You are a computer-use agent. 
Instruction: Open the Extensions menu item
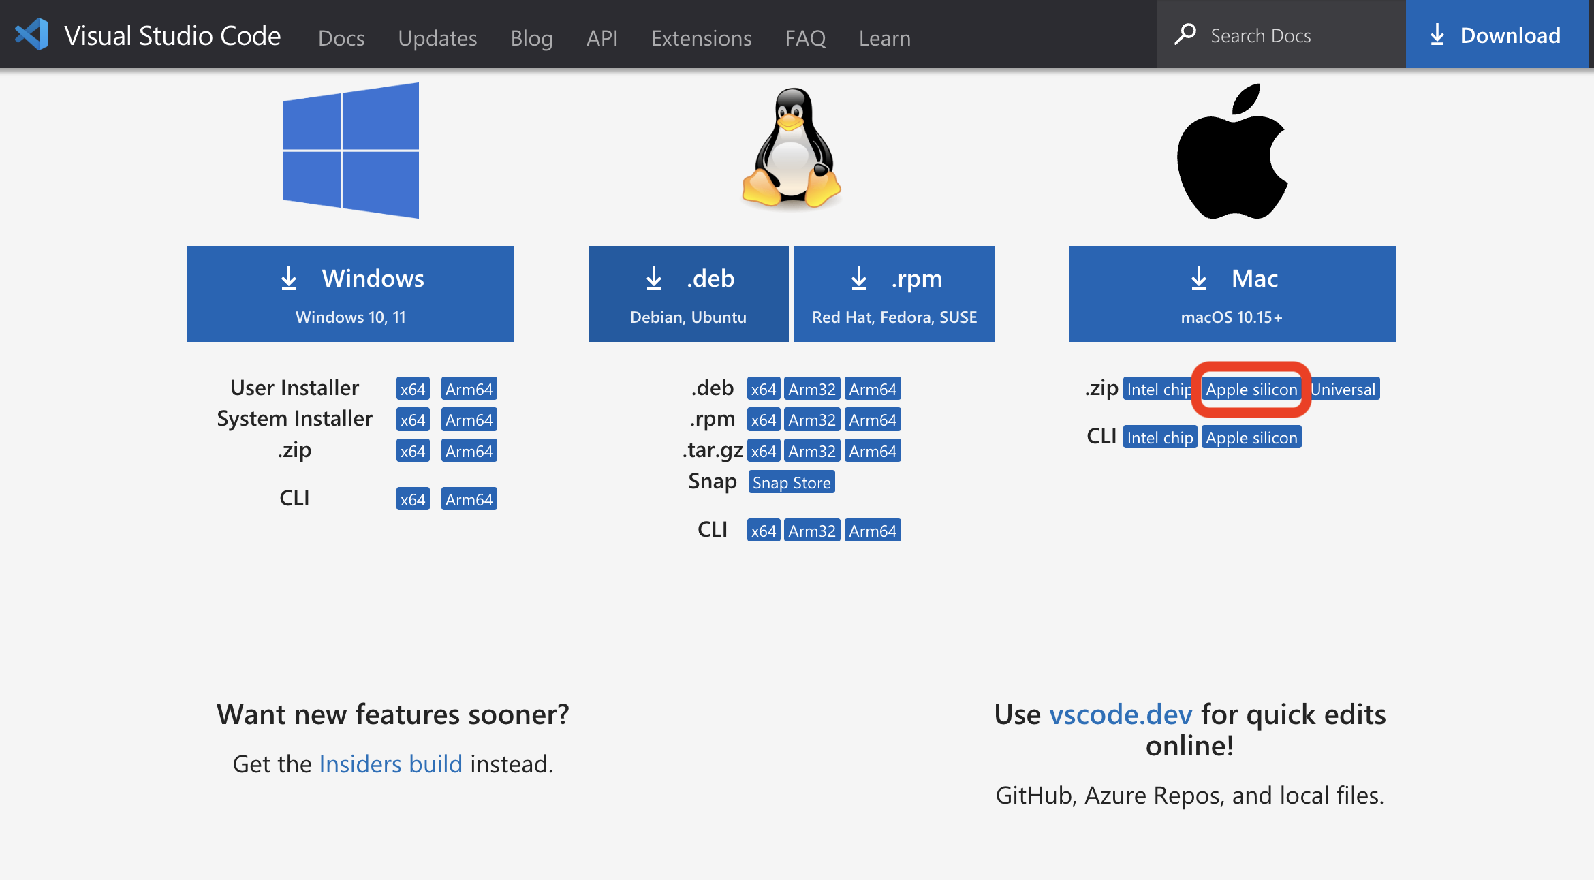pyautogui.click(x=701, y=37)
